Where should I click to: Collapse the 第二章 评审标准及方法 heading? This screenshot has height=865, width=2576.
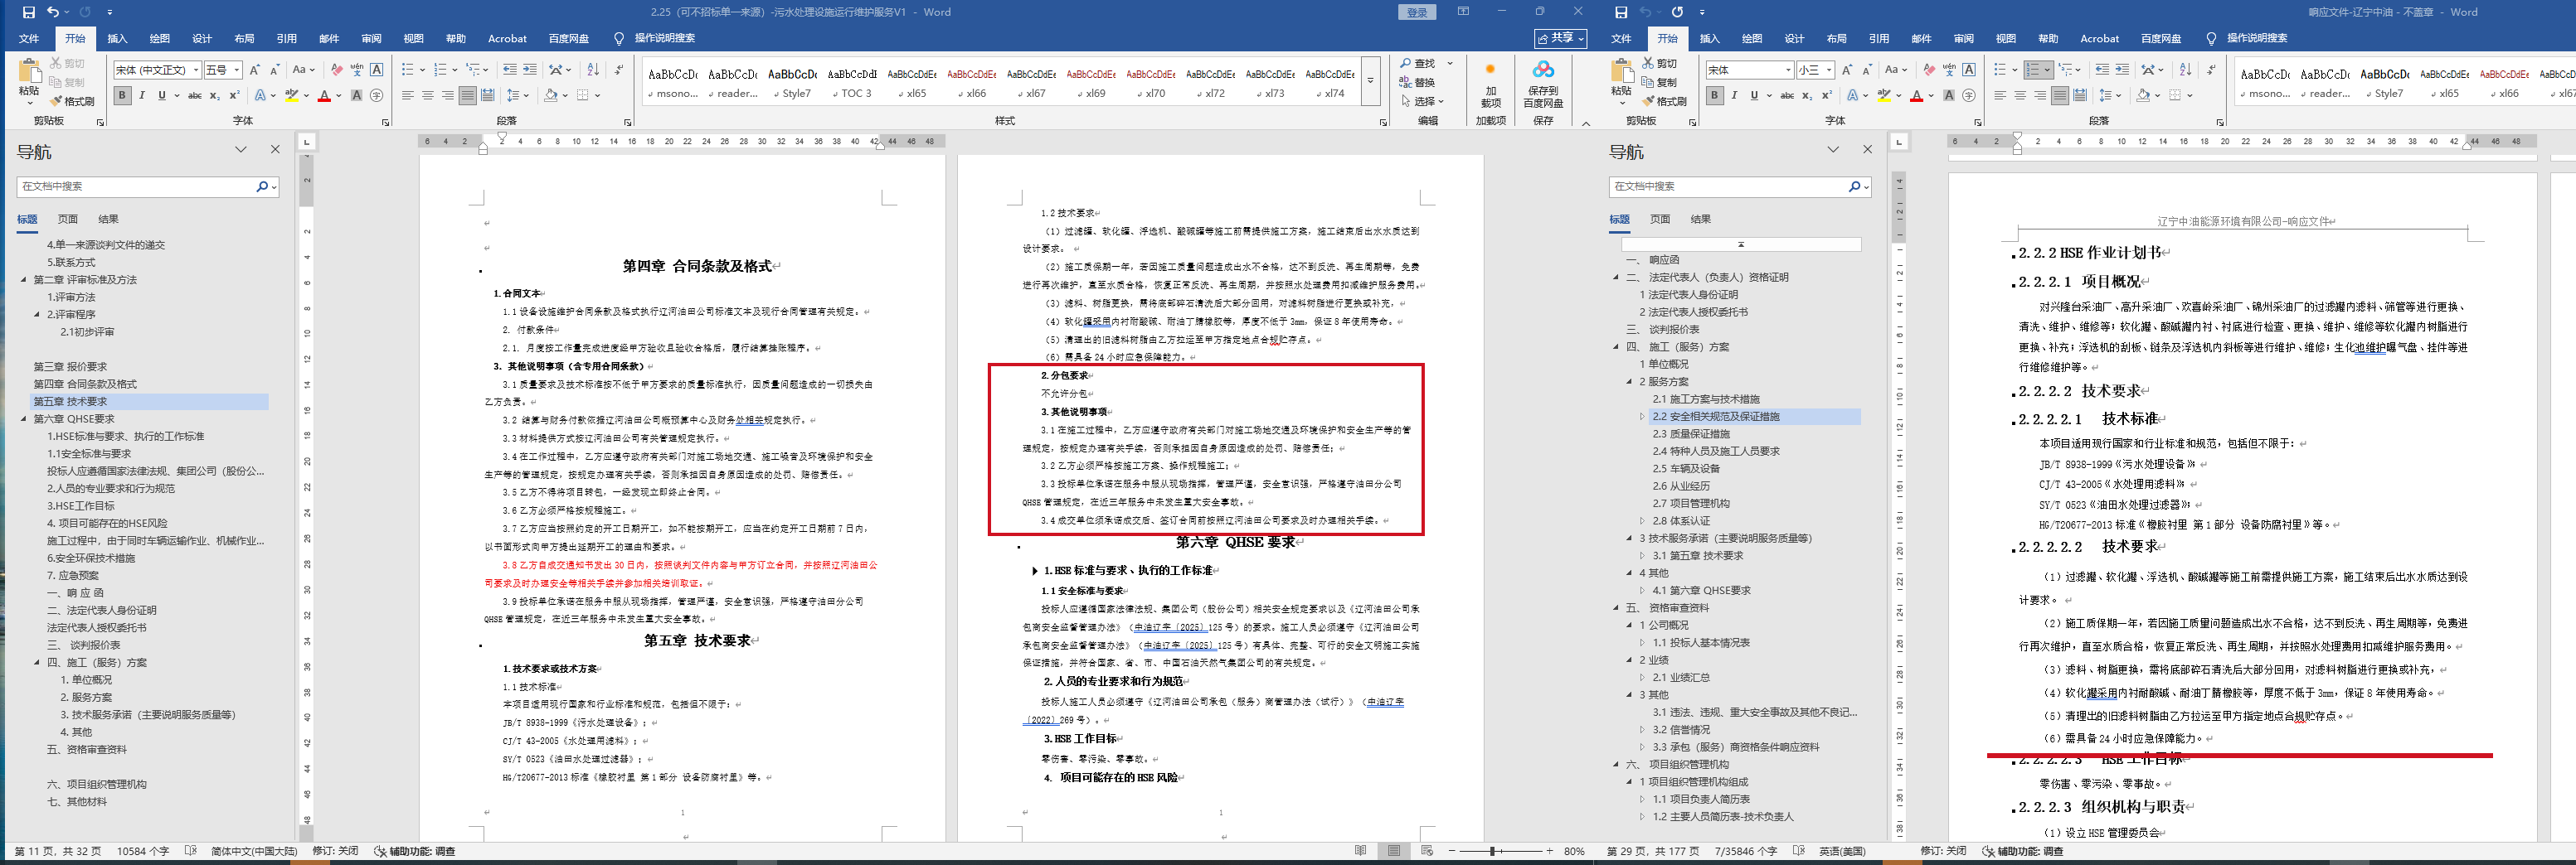(24, 280)
